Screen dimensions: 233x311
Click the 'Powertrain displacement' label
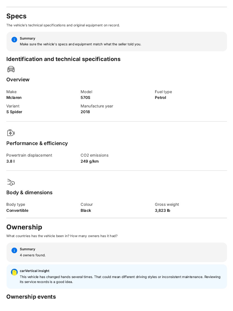tap(29, 155)
